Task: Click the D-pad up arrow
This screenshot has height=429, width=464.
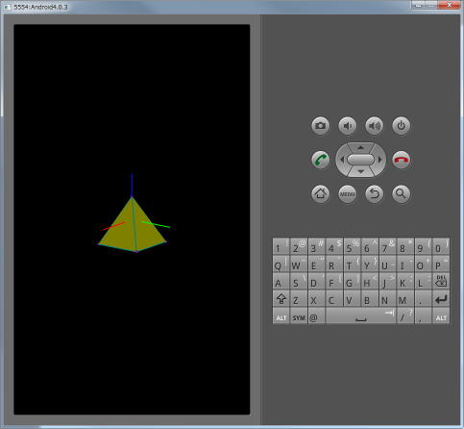Action: 361,148
